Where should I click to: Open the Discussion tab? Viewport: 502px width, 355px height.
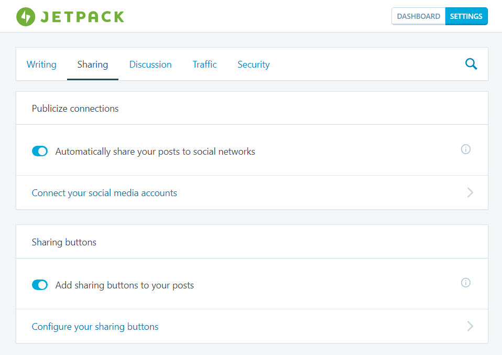(x=150, y=64)
